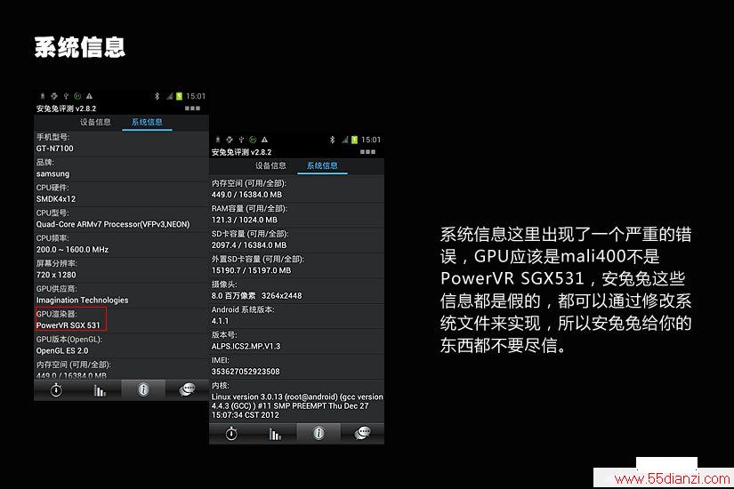
Task: Switch to 设备信息 tab on right phone
Action: pyautogui.click(x=270, y=165)
